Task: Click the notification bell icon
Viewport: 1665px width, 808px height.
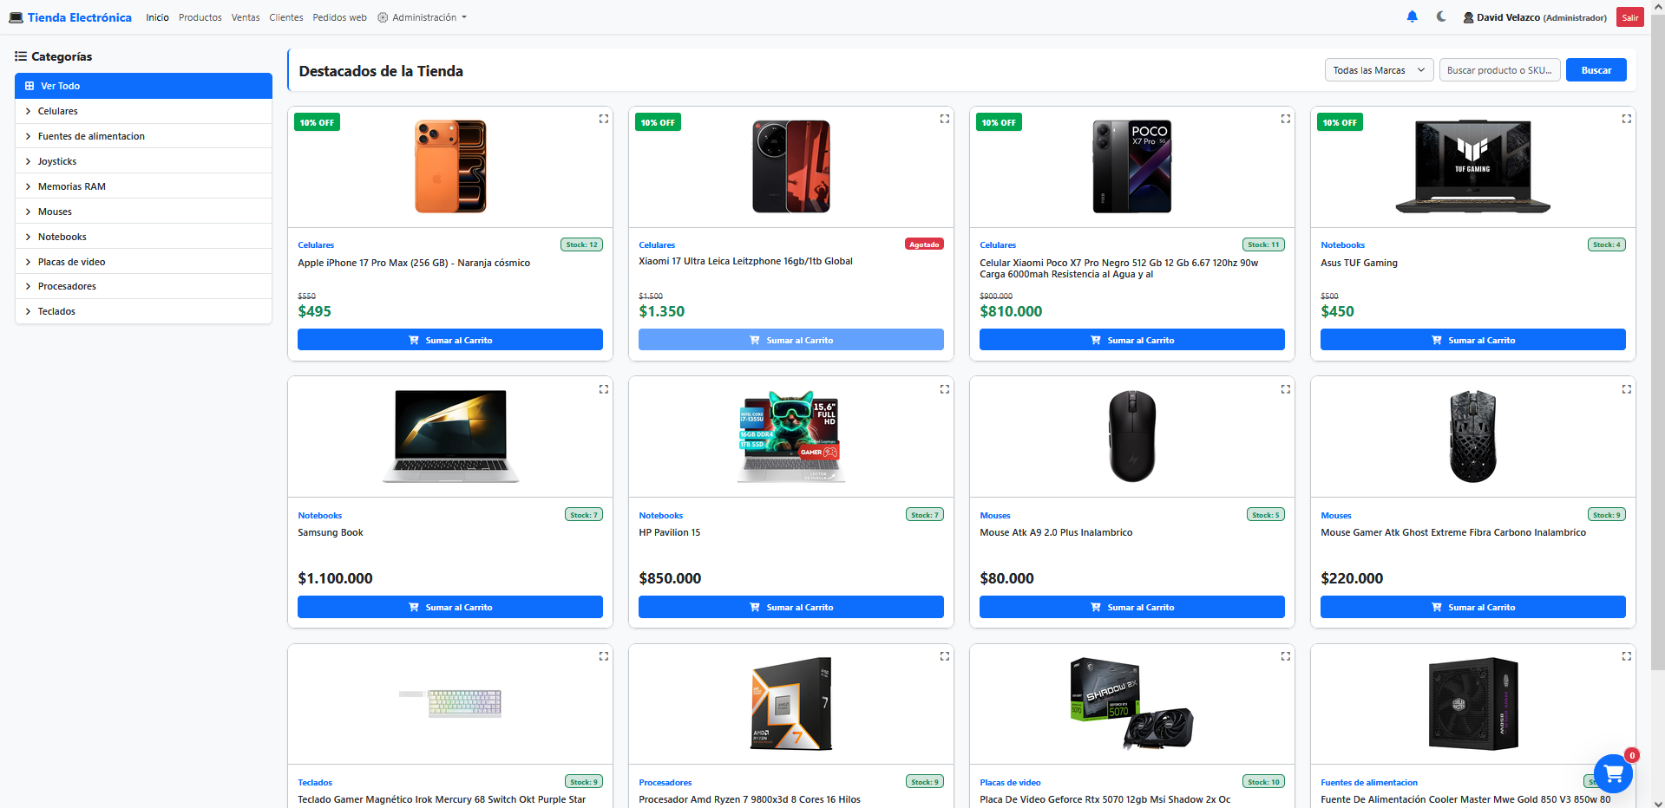Action: click(x=1412, y=16)
